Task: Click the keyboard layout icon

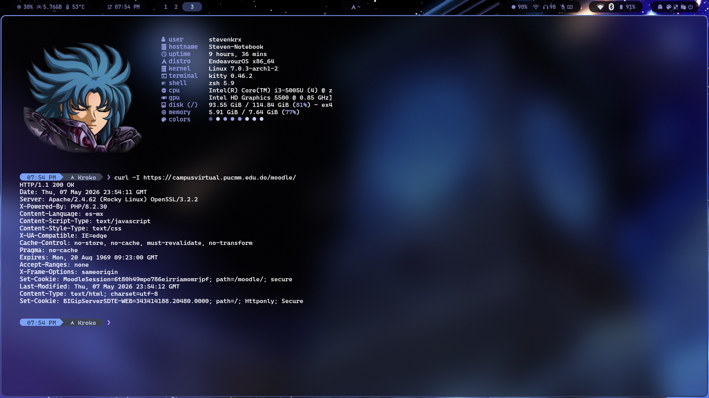Action: pyautogui.click(x=570, y=7)
